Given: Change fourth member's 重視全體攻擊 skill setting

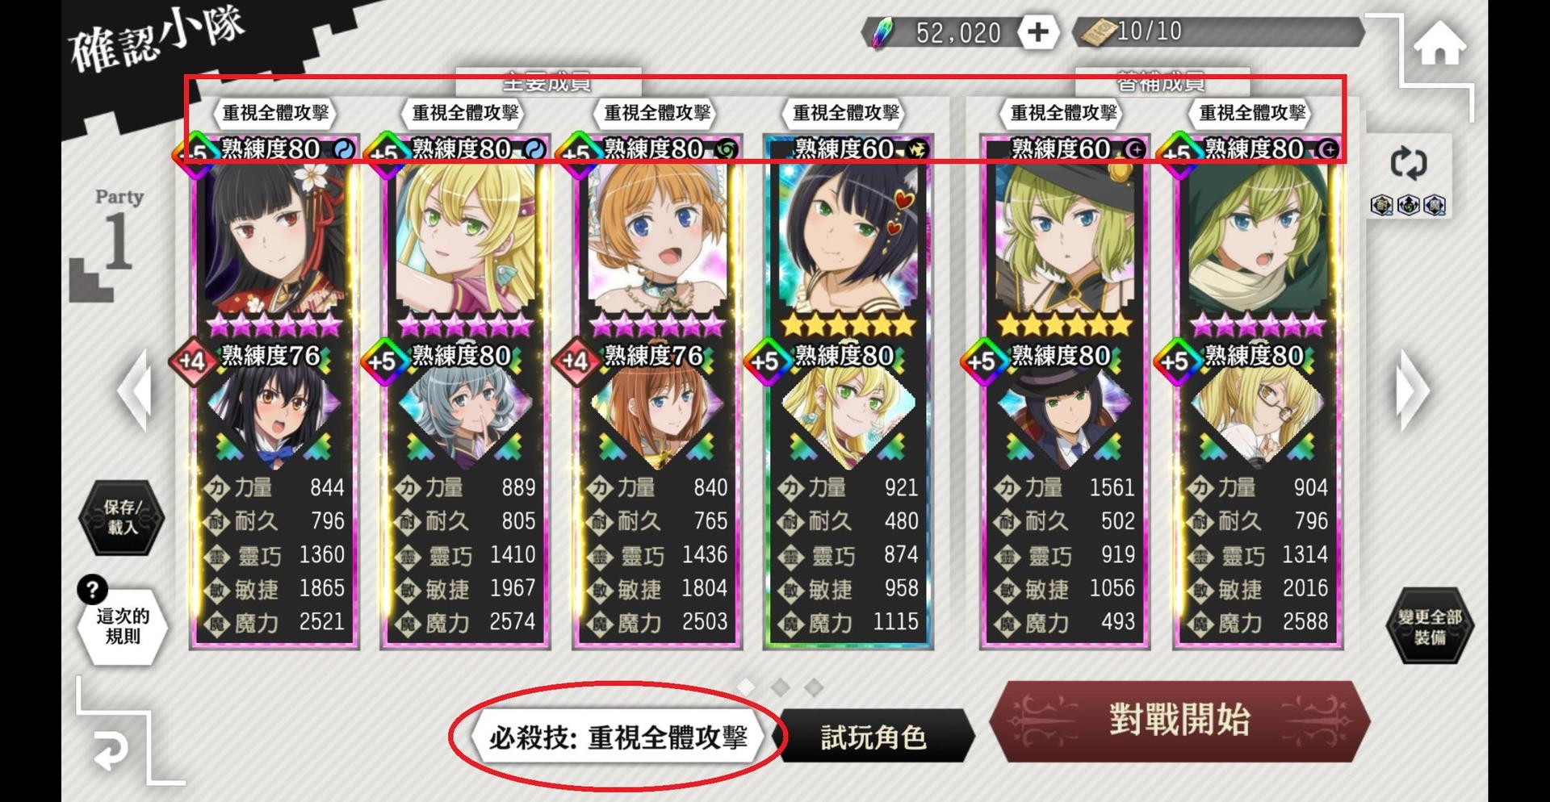Looking at the screenshot, I should [x=845, y=113].
